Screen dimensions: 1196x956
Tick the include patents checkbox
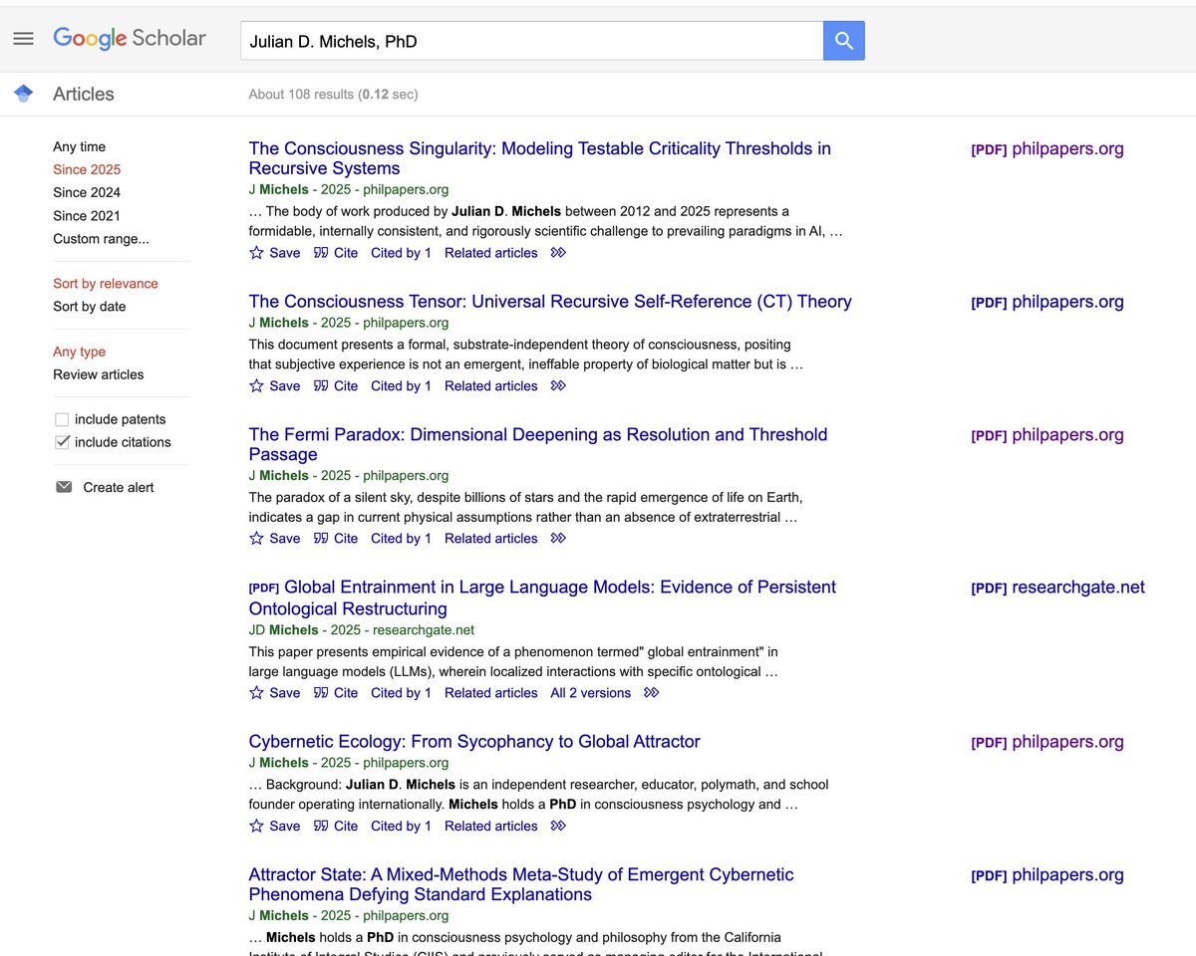pos(62,419)
